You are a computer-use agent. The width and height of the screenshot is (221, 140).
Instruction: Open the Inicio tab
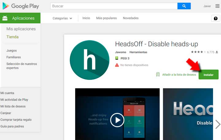pos(86,18)
